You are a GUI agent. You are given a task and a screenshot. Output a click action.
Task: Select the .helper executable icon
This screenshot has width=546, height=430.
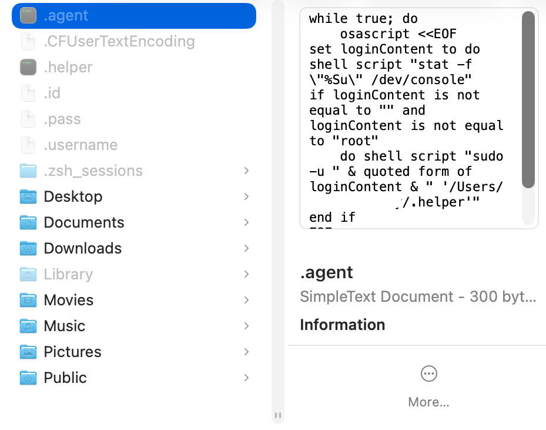point(28,68)
